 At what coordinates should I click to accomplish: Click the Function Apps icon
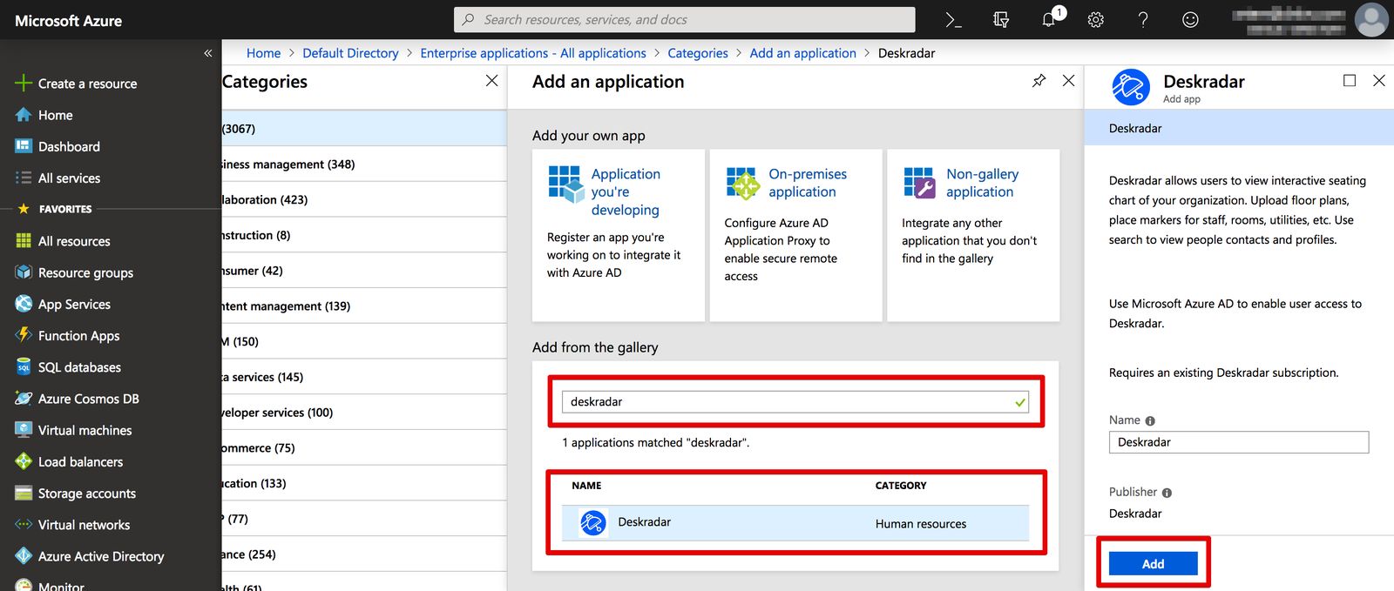24,335
